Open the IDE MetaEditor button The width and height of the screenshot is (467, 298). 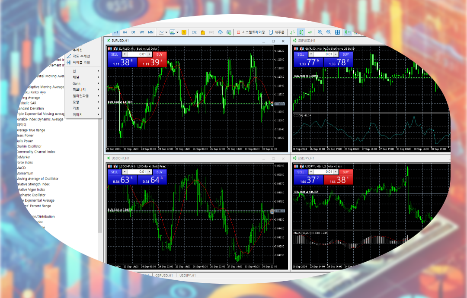point(194,32)
